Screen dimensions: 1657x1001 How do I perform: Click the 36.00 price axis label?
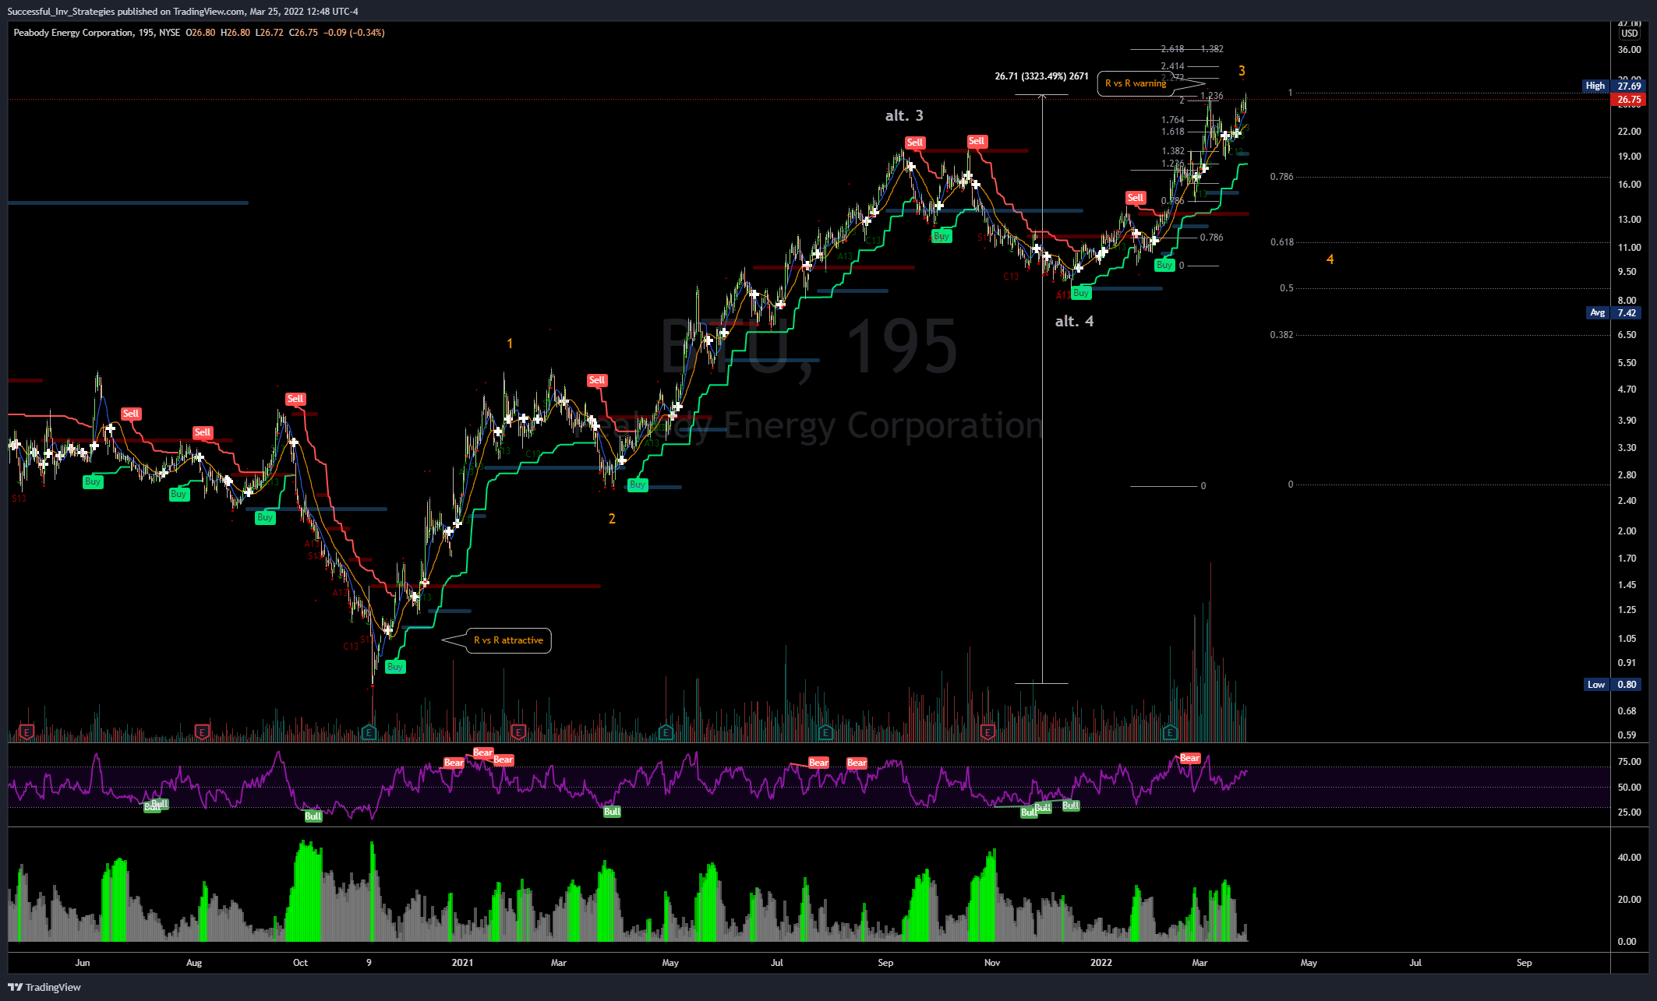pyautogui.click(x=1629, y=50)
